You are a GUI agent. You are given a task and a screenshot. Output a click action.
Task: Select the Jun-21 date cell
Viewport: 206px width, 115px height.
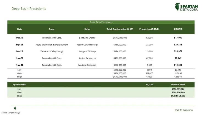click(20, 52)
